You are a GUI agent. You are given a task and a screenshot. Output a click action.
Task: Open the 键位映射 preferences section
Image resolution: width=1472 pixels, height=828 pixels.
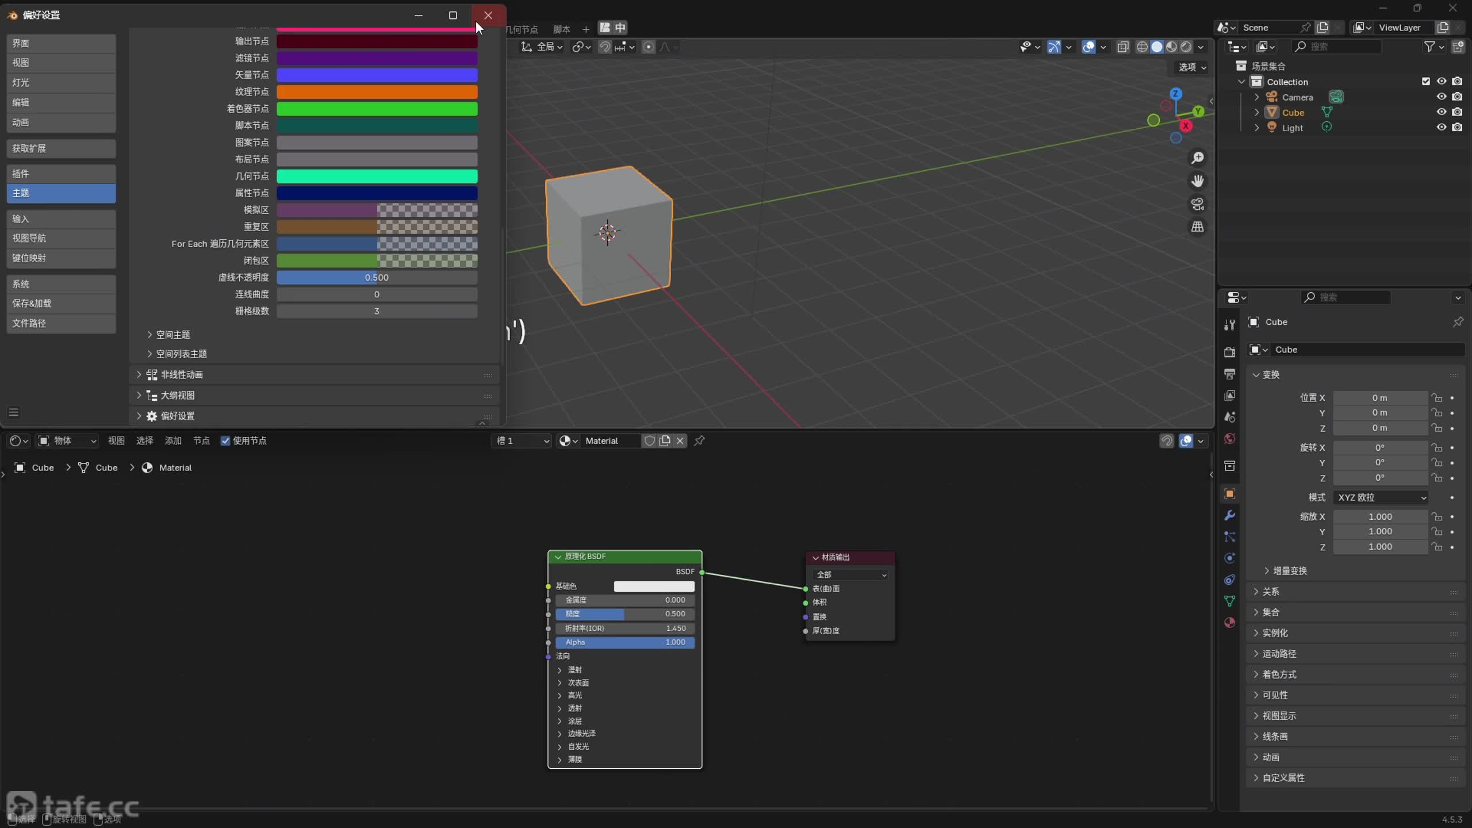pos(61,258)
